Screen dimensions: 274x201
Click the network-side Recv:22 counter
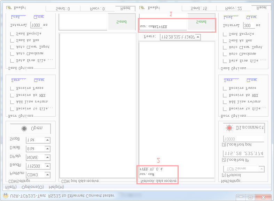point(234,8)
